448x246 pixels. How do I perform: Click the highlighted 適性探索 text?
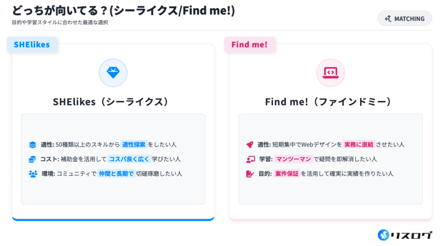pyautogui.click(x=134, y=144)
